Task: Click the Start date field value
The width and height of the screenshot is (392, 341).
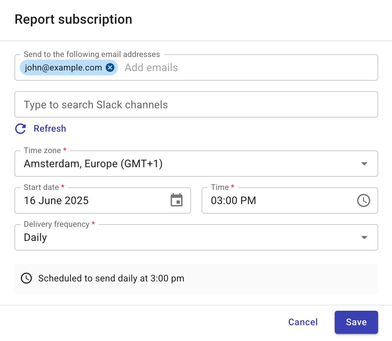Action: point(56,200)
